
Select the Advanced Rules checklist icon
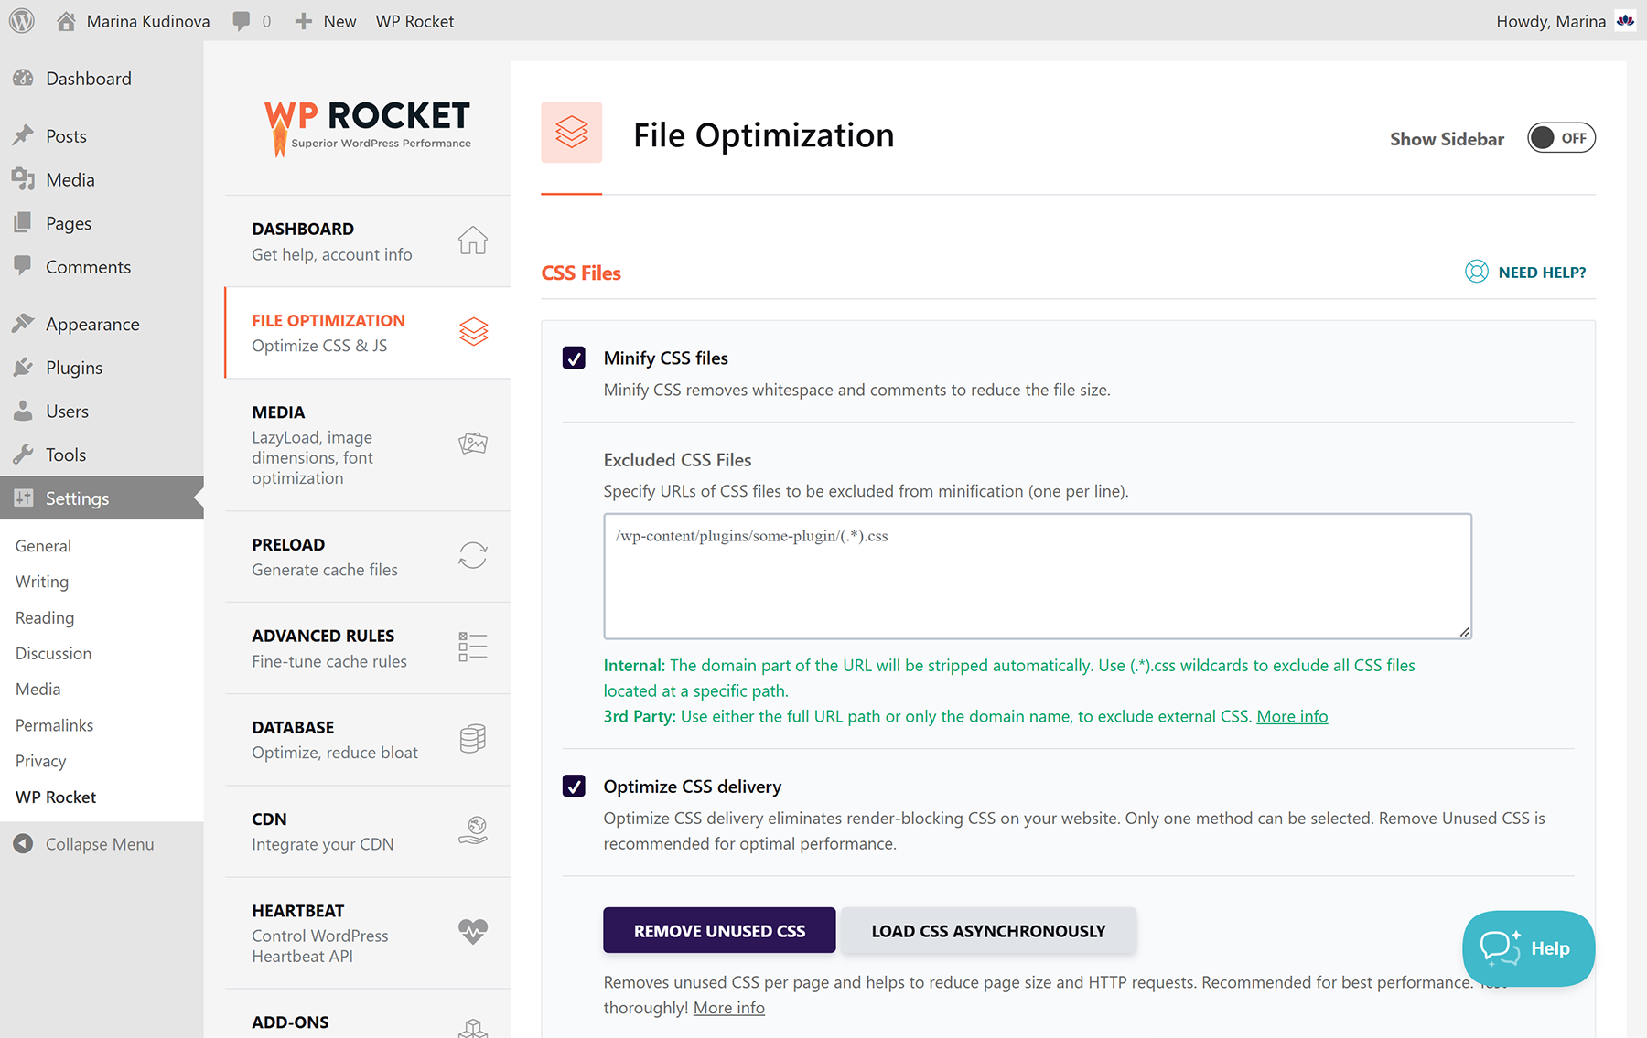(x=472, y=647)
